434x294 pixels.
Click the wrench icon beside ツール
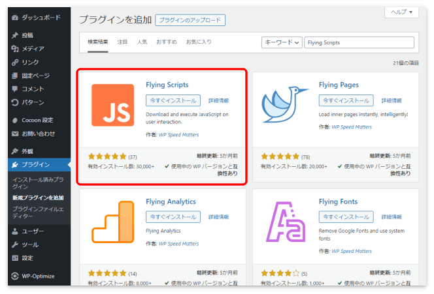15,245
